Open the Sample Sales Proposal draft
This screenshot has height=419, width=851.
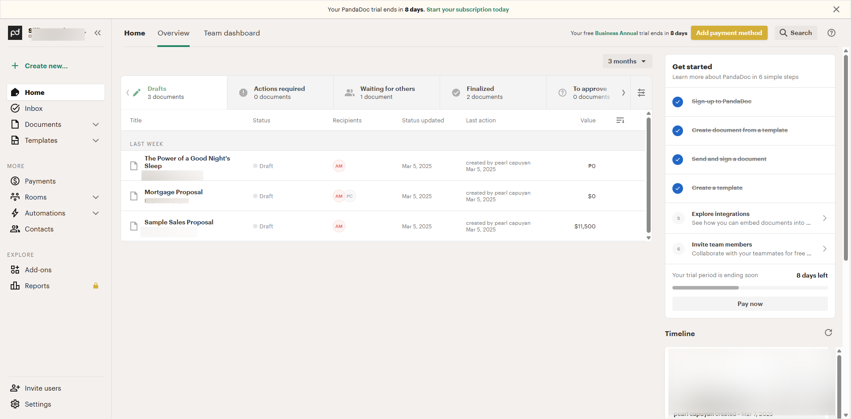pos(179,222)
